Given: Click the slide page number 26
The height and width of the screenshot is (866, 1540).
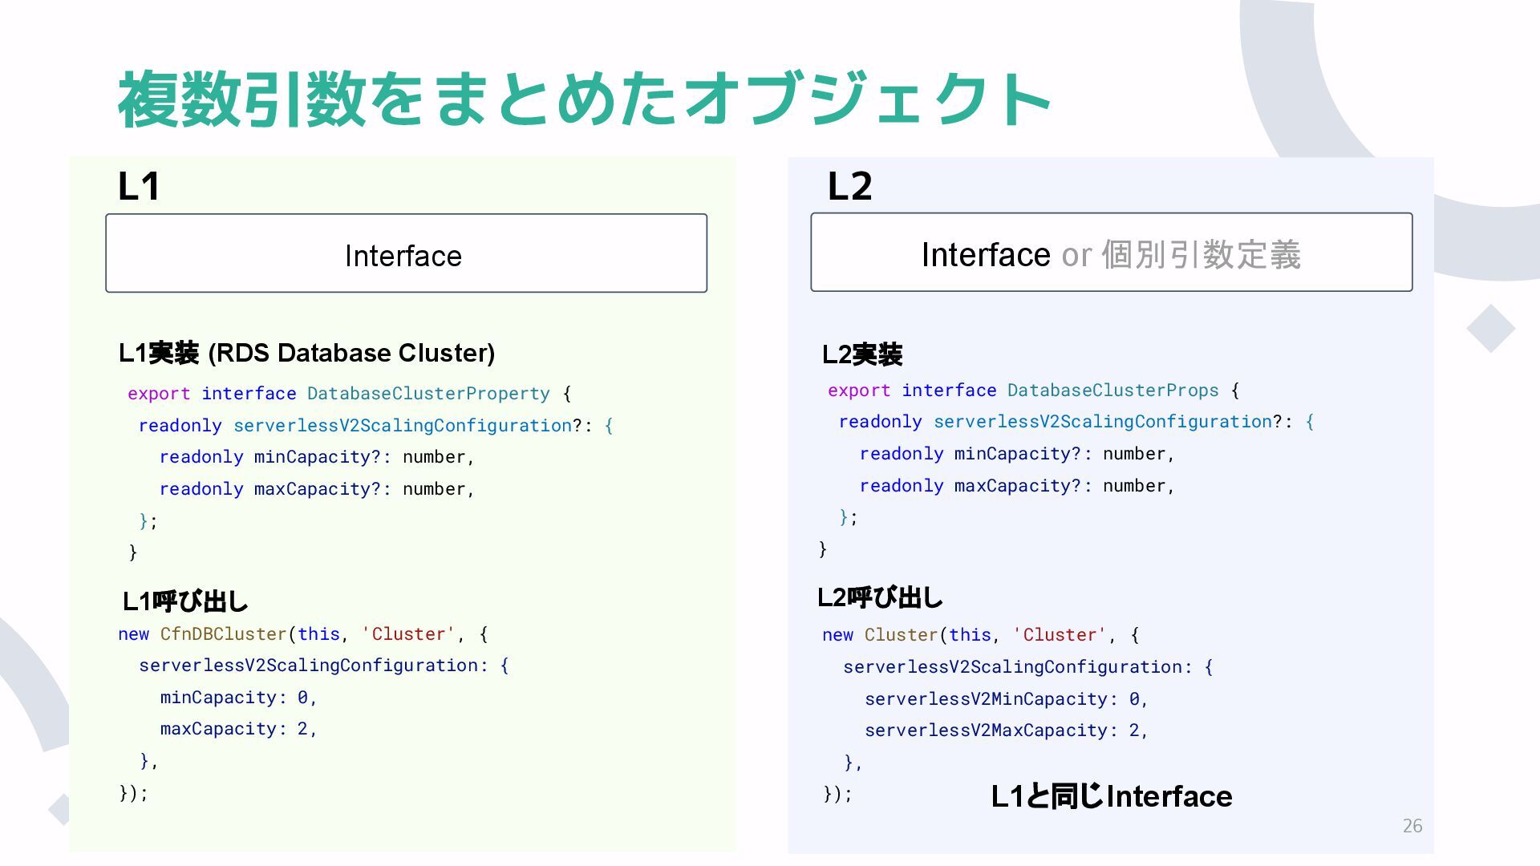Looking at the screenshot, I should point(1412,826).
